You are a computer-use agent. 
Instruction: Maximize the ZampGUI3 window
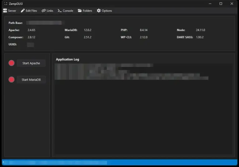click(x=221, y=3)
